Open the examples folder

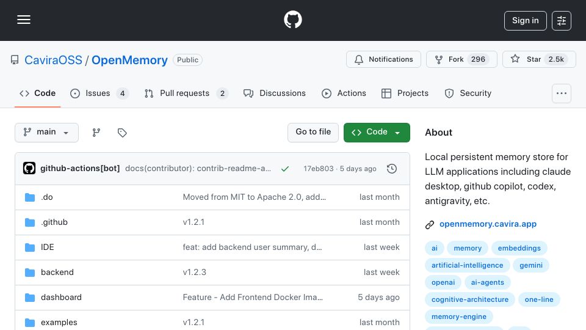tap(59, 323)
